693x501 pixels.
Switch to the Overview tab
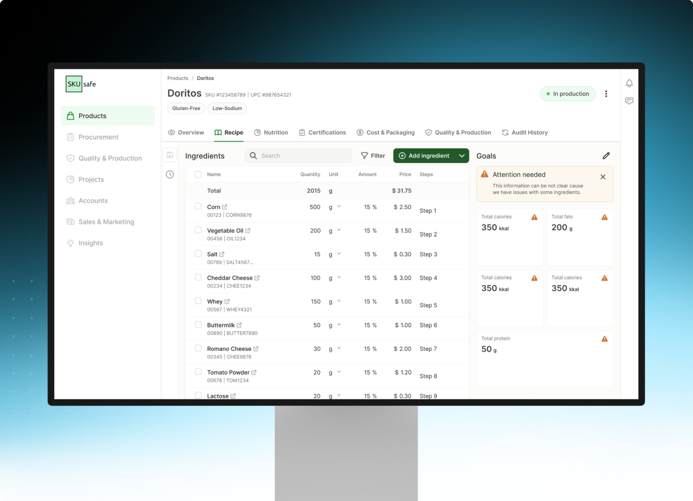[186, 133]
